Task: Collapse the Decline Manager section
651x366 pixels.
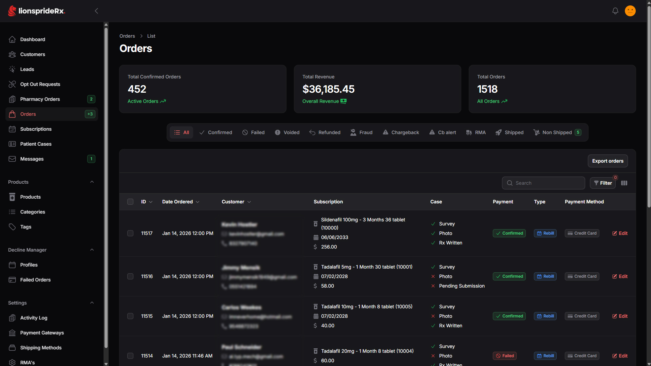Action: pyautogui.click(x=92, y=250)
